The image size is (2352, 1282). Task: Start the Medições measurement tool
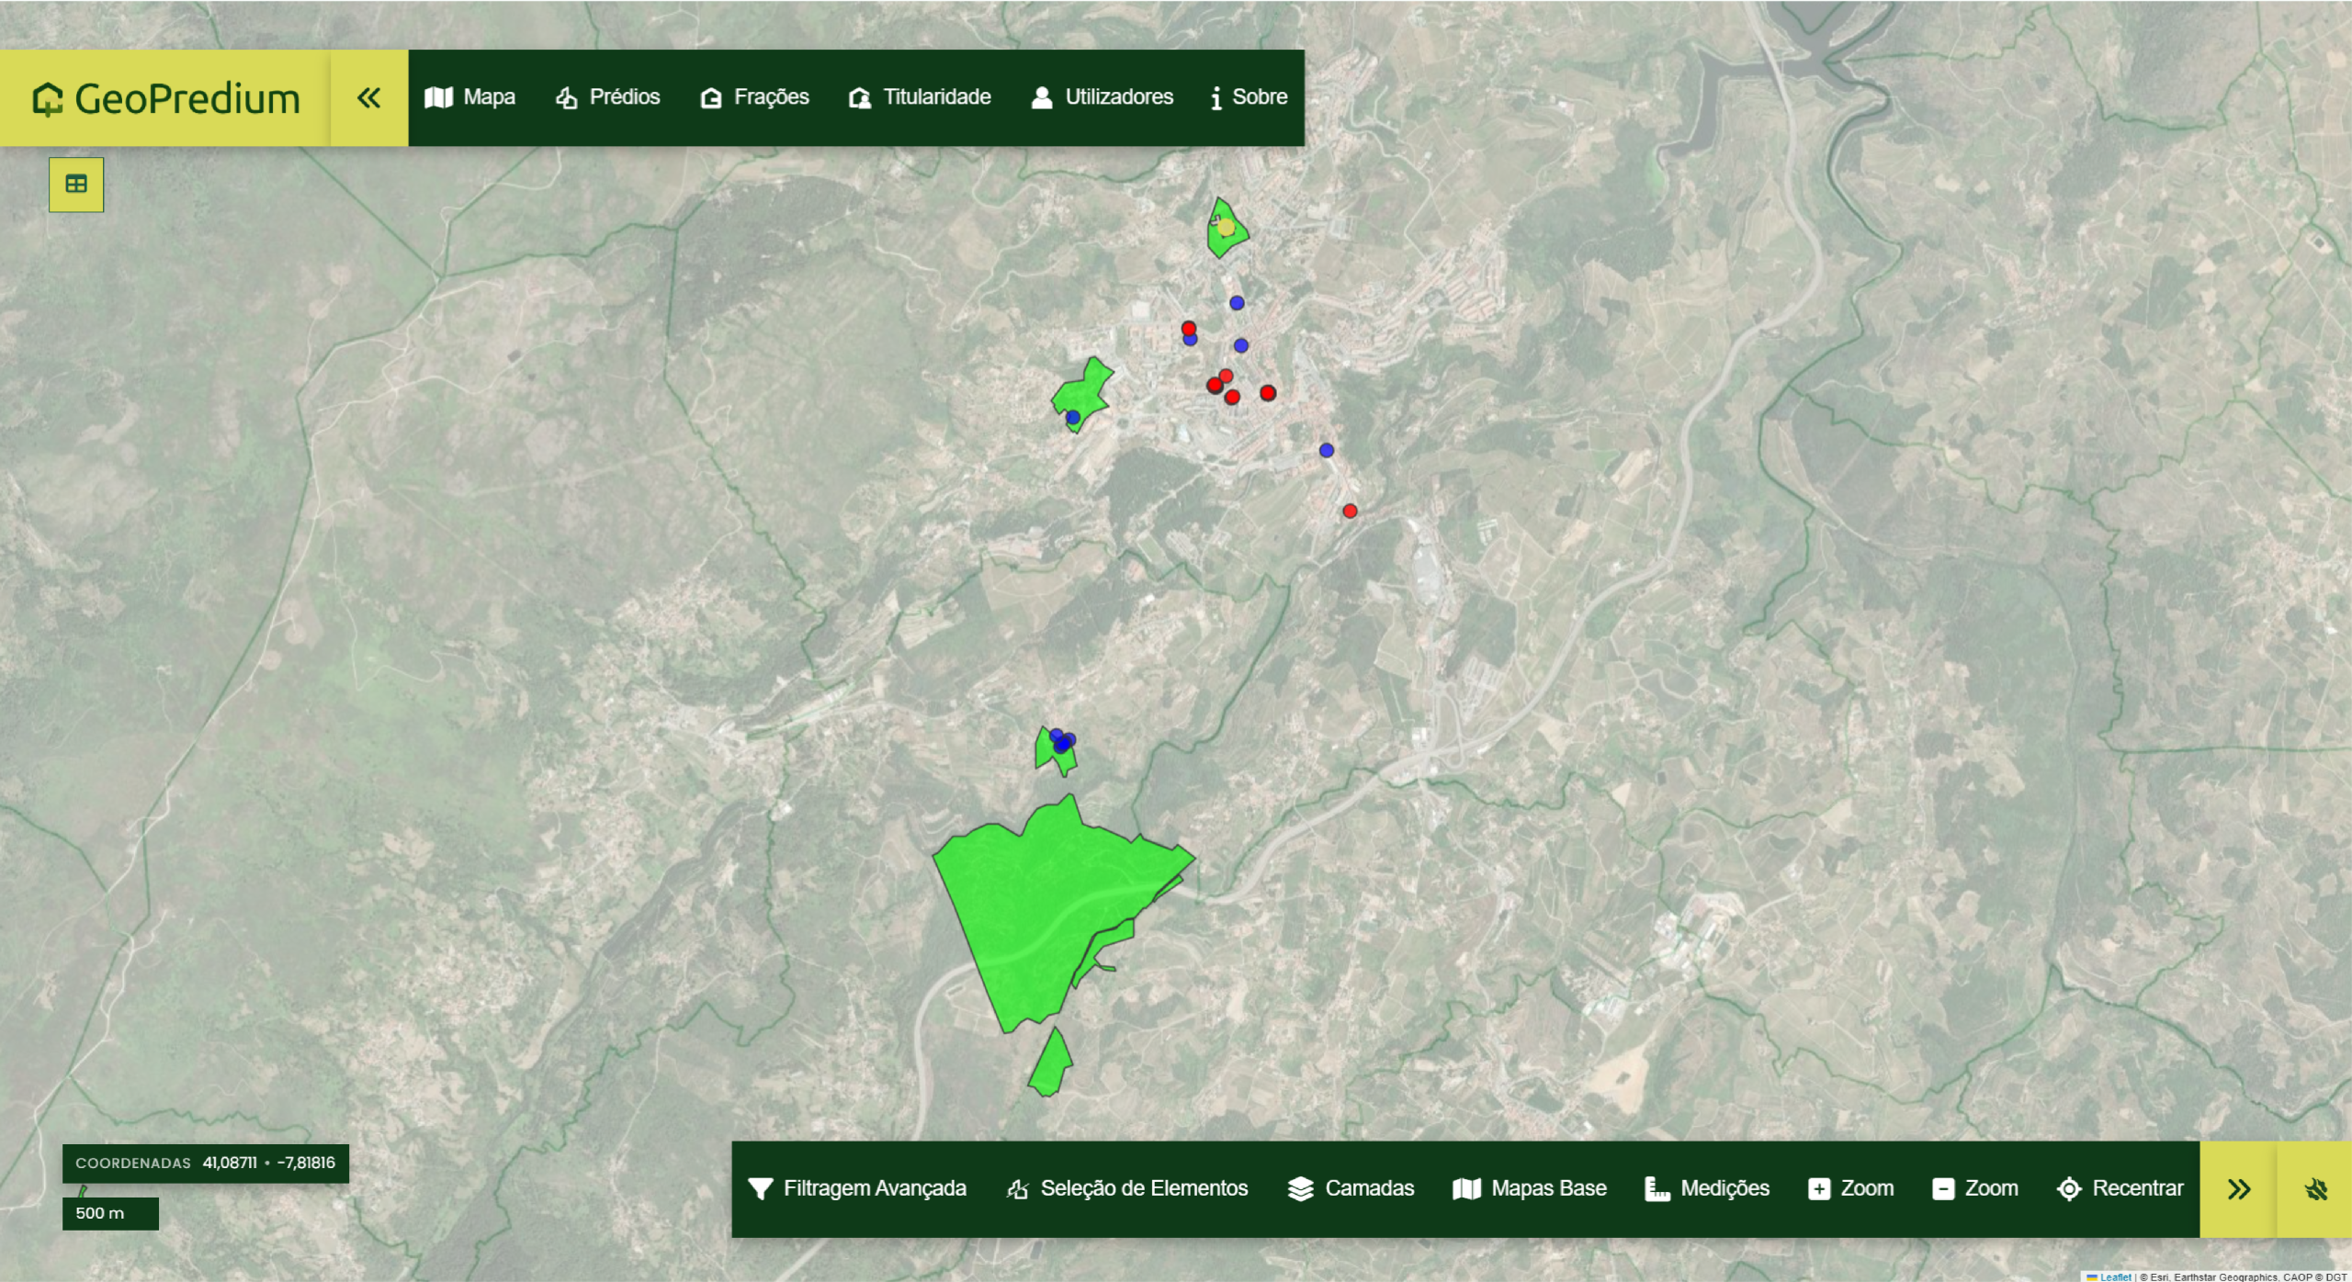point(1707,1188)
